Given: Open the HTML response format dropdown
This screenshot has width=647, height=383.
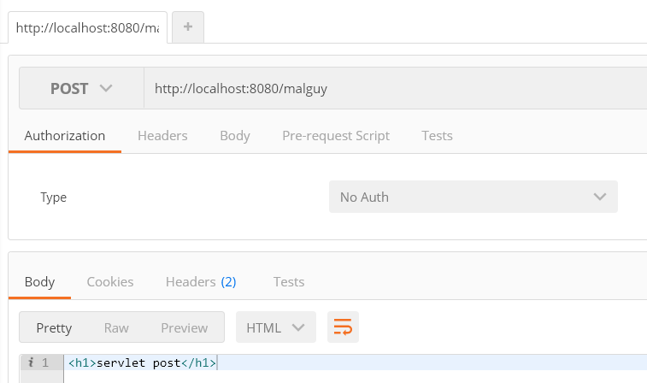Looking at the screenshot, I should pyautogui.click(x=275, y=327).
